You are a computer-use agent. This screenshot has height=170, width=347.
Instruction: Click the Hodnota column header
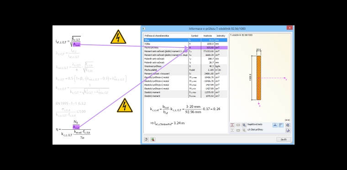[x=208, y=36]
